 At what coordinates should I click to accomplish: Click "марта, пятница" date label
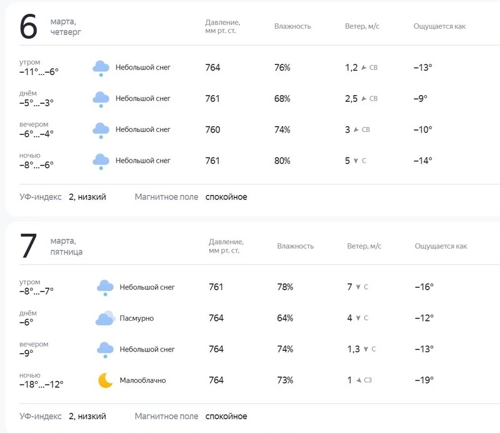pyautogui.click(x=66, y=246)
